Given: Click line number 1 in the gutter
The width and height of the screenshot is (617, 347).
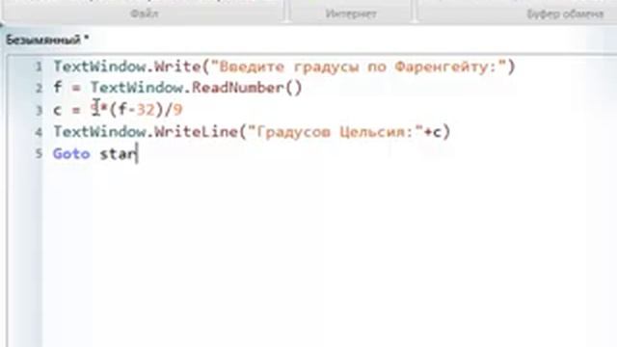Looking at the screenshot, I should 39,67.
